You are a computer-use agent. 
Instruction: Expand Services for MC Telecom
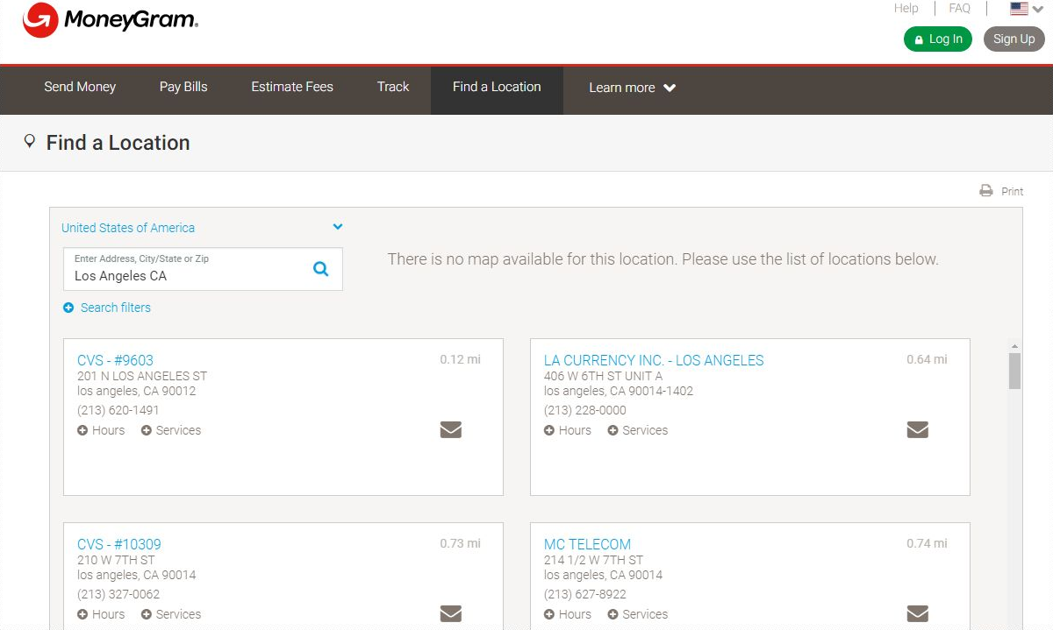(638, 614)
